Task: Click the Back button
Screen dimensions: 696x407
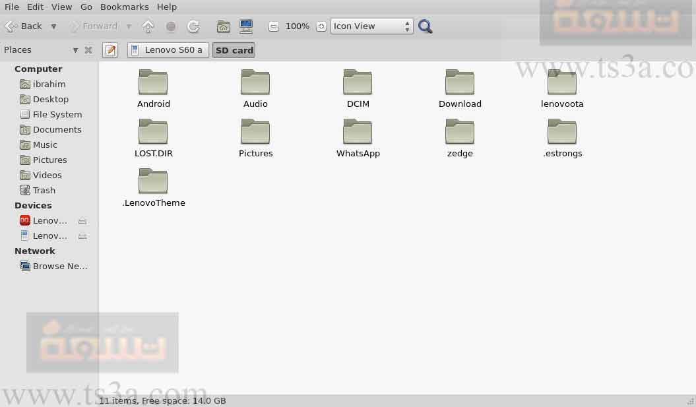Action: click(23, 26)
